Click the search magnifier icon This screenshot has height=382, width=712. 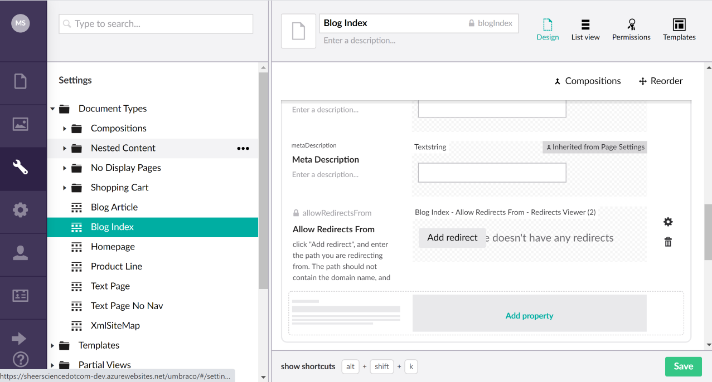(x=67, y=24)
